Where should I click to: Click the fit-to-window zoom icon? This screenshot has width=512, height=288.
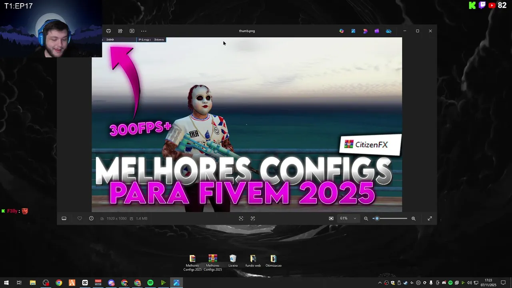pyautogui.click(x=331, y=218)
